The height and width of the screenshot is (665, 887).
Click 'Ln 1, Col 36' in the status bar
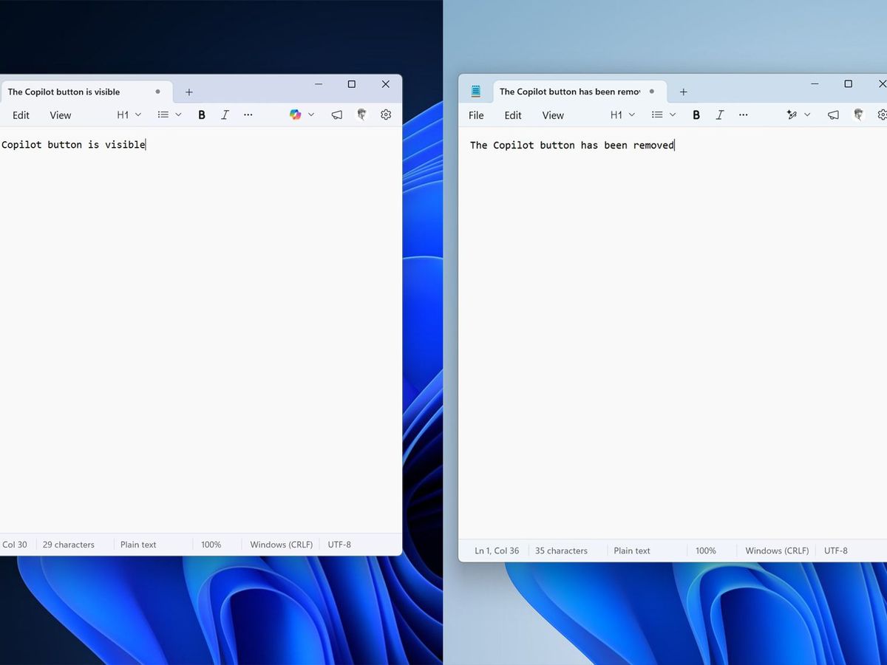(497, 550)
